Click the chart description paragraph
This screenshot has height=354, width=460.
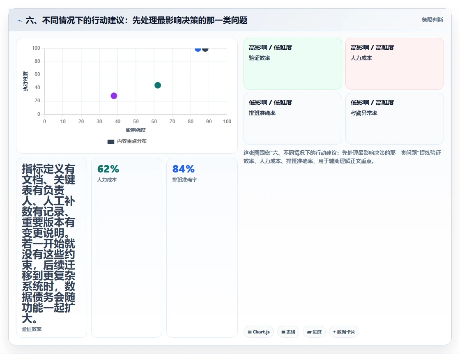[x=342, y=157]
